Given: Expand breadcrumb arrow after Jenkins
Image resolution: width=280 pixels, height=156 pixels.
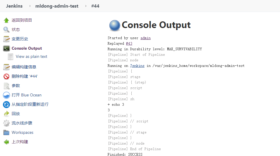Looking at the screenshot, I should click(x=30, y=6).
